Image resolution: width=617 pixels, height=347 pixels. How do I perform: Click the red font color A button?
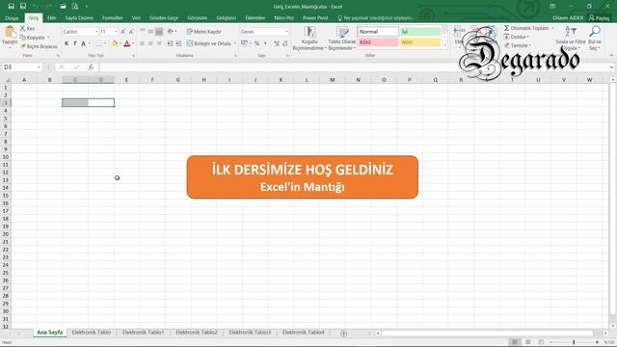coord(126,43)
